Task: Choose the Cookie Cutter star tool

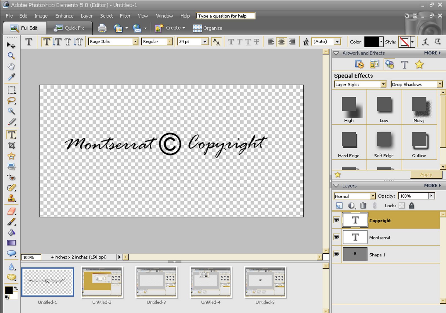Action: coord(11,156)
